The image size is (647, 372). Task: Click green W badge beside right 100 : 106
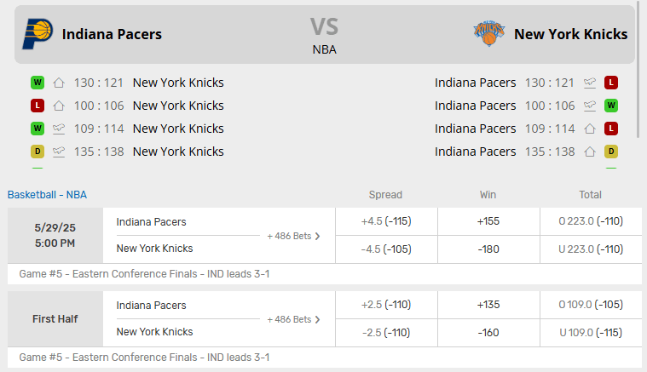611,106
